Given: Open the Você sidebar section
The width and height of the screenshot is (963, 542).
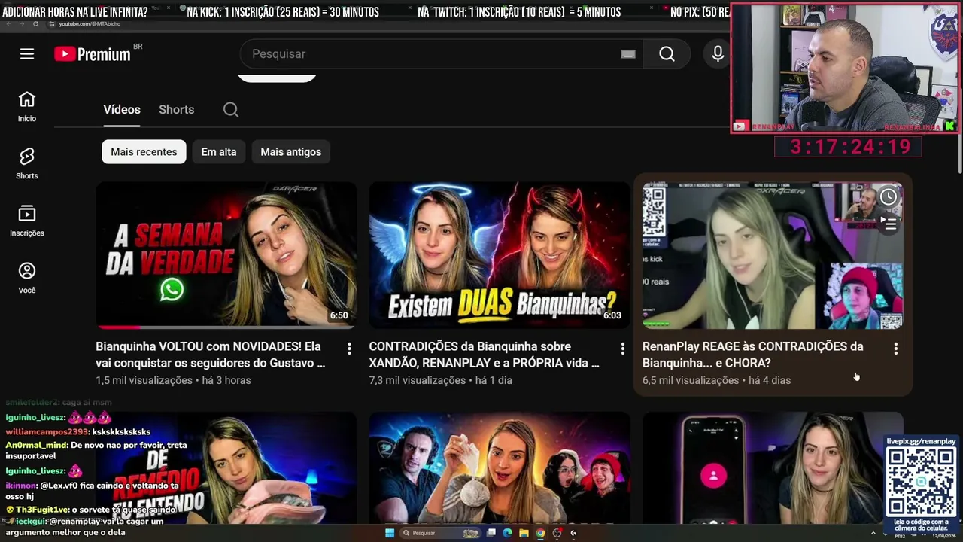Looking at the screenshot, I should [27, 278].
